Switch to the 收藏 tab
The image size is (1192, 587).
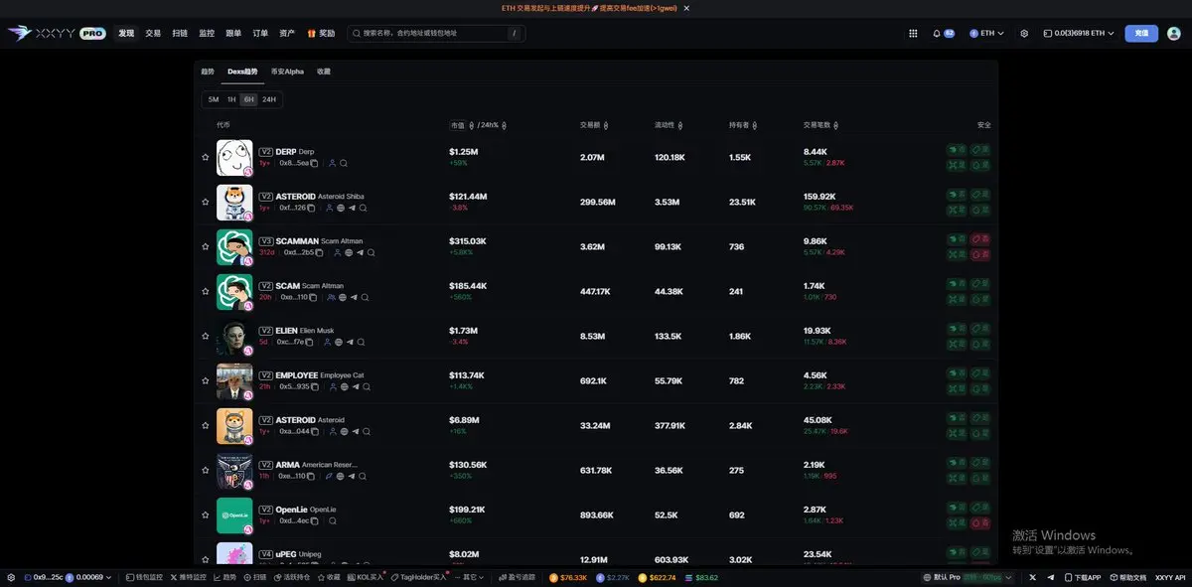(324, 72)
